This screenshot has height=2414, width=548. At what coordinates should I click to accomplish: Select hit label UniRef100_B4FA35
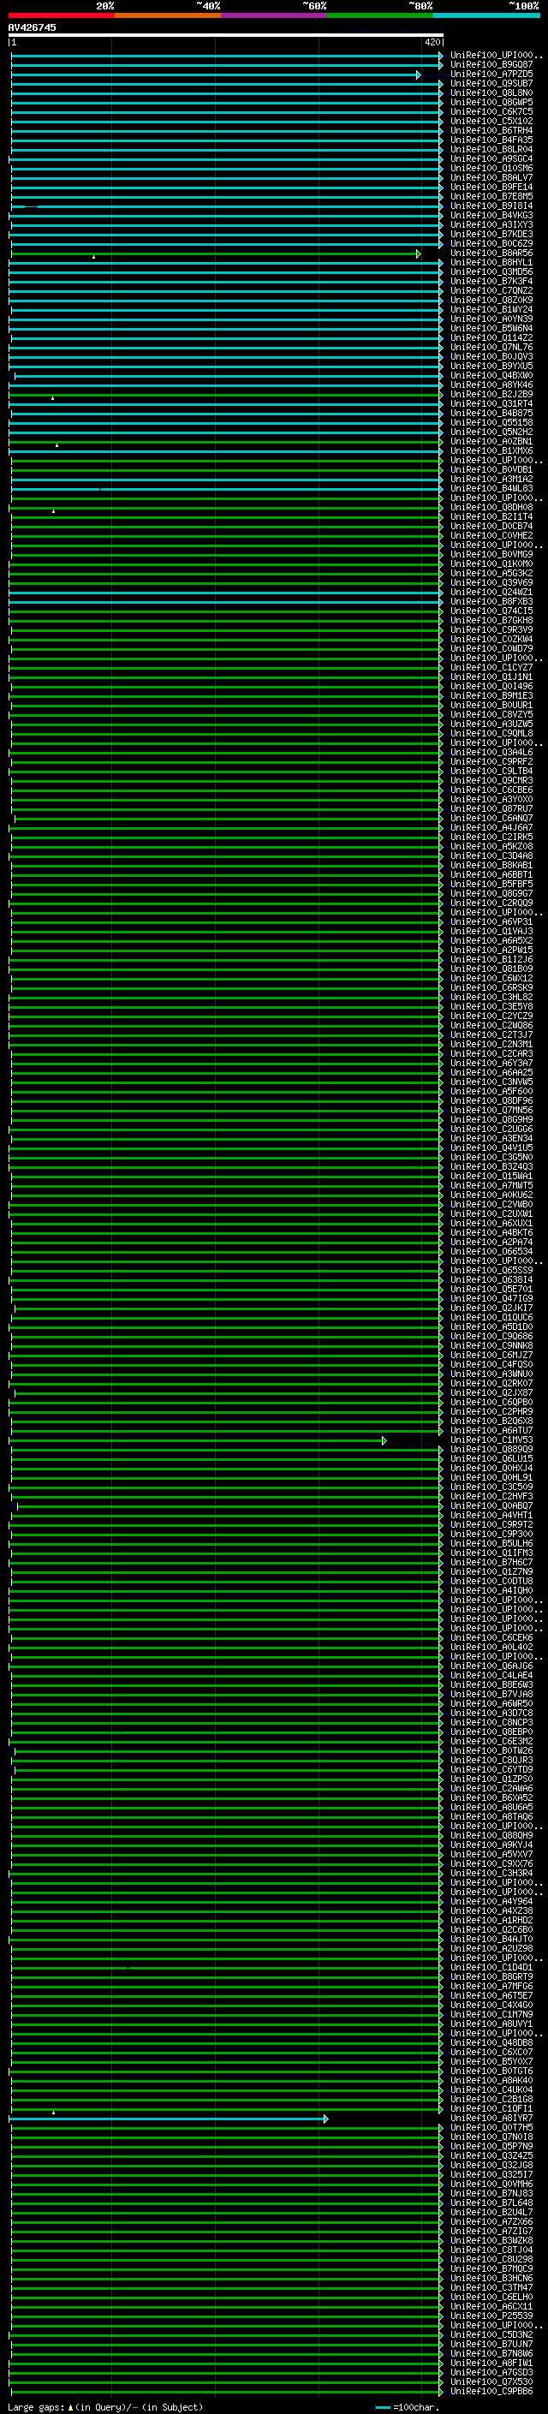[x=491, y=140]
